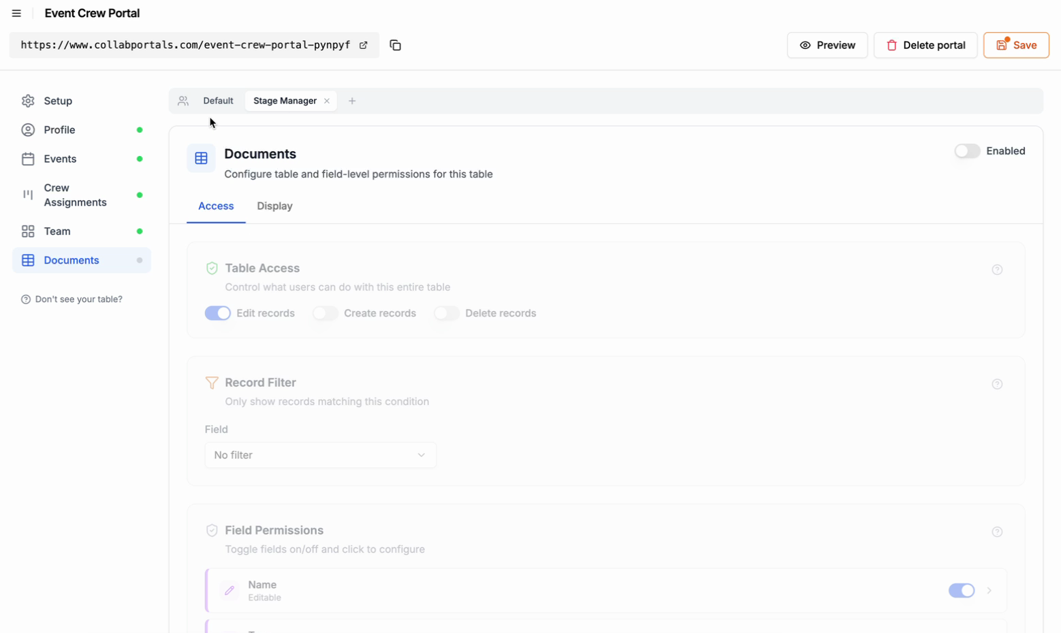Turn off the Edit records toggle
This screenshot has width=1061, height=633.
click(218, 313)
